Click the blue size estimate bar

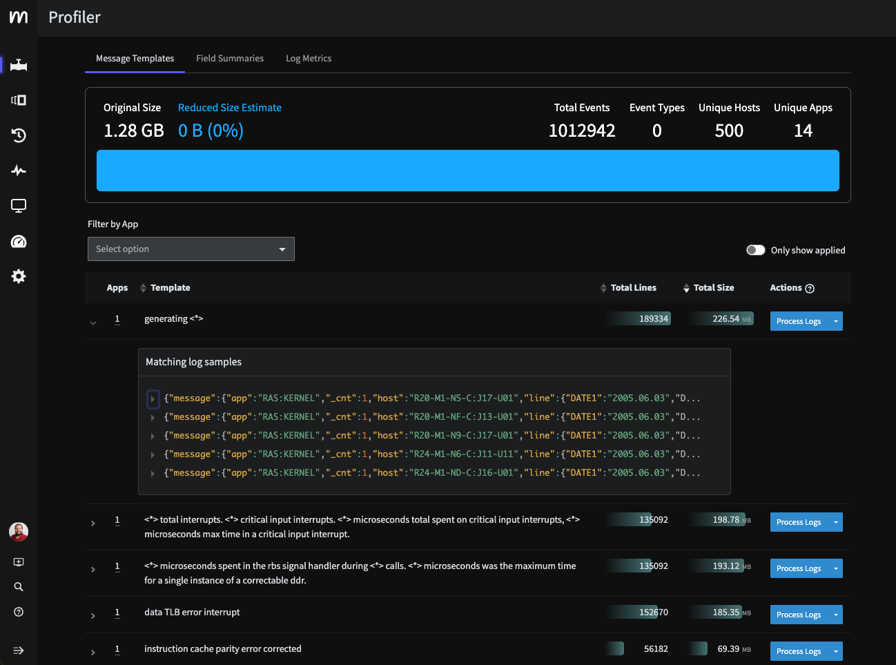[467, 171]
